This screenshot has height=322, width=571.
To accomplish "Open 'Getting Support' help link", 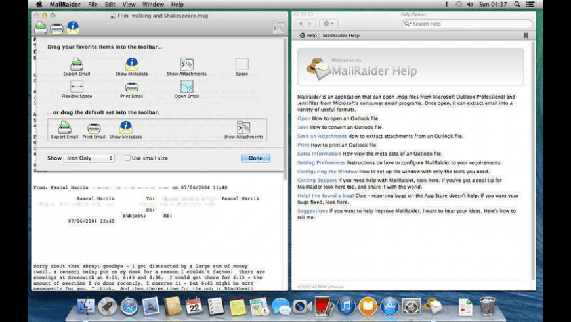I will (x=317, y=180).
